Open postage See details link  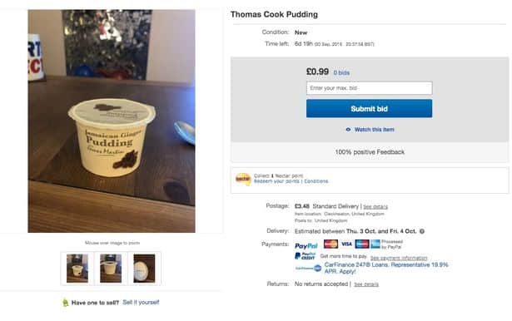point(375,207)
